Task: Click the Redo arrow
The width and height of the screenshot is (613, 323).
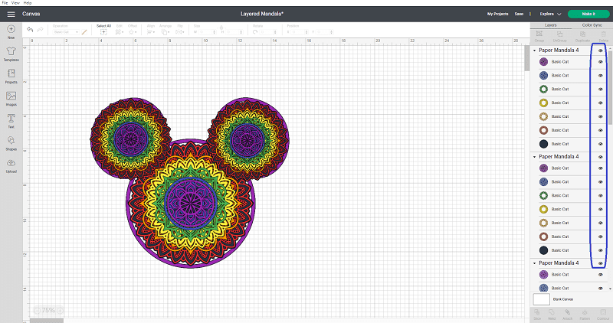Action: [x=41, y=30]
